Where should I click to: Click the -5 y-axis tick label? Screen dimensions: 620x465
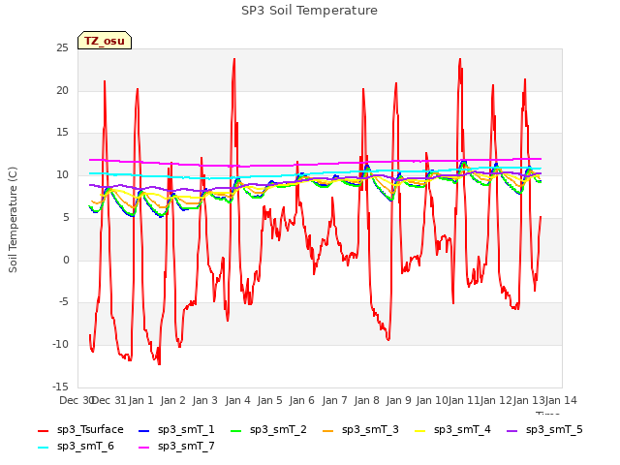pyautogui.click(x=63, y=302)
